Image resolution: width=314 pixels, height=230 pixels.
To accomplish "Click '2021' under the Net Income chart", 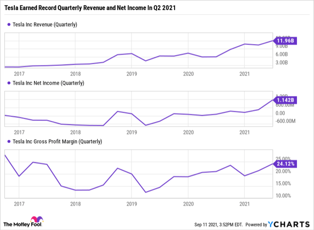I will 244,133.
